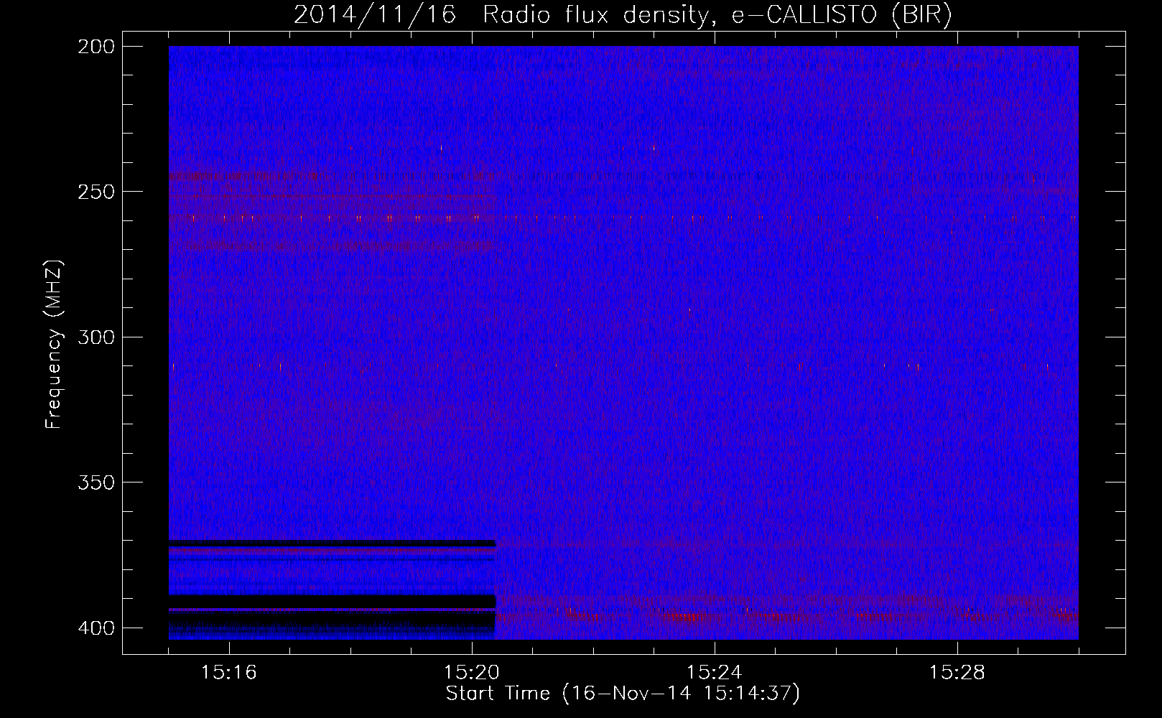The image size is (1162, 718).
Task: Select the 15:28 time tick label
Action: (957, 672)
